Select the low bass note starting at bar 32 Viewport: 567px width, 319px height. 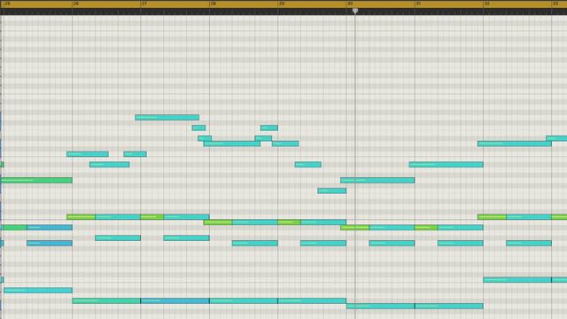pyautogui.click(x=517, y=280)
